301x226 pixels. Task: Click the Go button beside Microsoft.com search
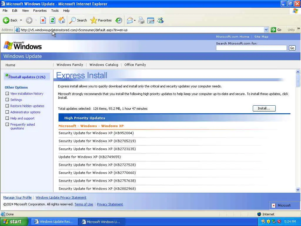(292, 48)
